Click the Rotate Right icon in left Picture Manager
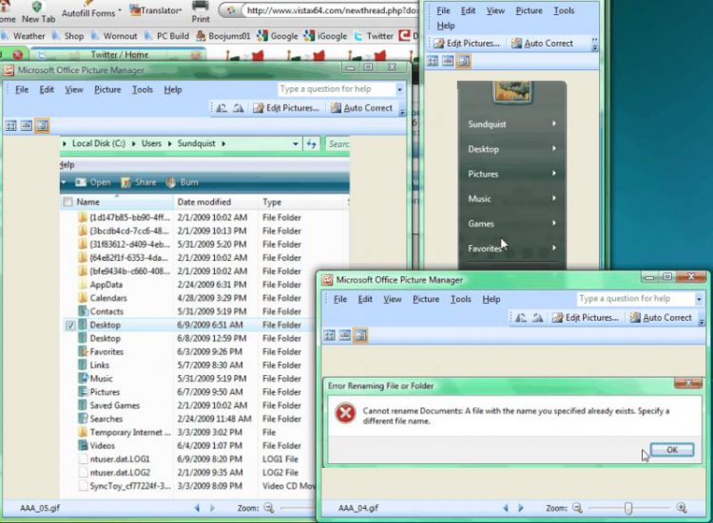713x523 pixels. coord(239,108)
